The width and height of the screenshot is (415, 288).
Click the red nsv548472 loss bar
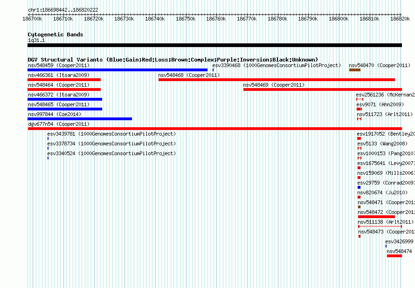376,217
